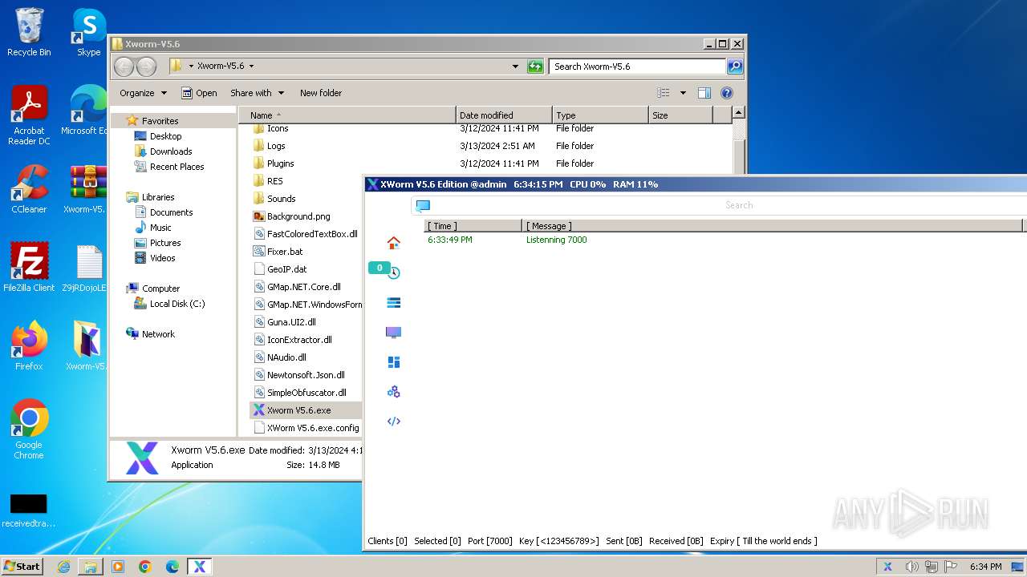Select Local Disk (C:) in navigation pane
Image resolution: width=1027 pixels, height=577 pixels.
177,304
